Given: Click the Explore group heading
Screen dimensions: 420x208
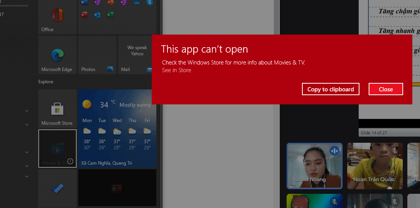Looking at the screenshot, I should [x=46, y=82].
